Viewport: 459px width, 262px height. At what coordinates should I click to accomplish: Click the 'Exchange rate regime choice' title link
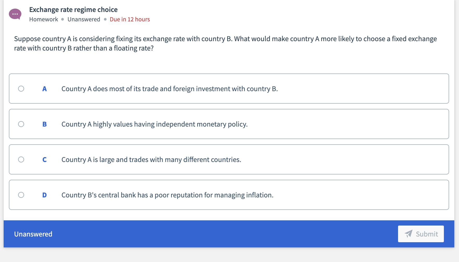(x=73, y=9)
